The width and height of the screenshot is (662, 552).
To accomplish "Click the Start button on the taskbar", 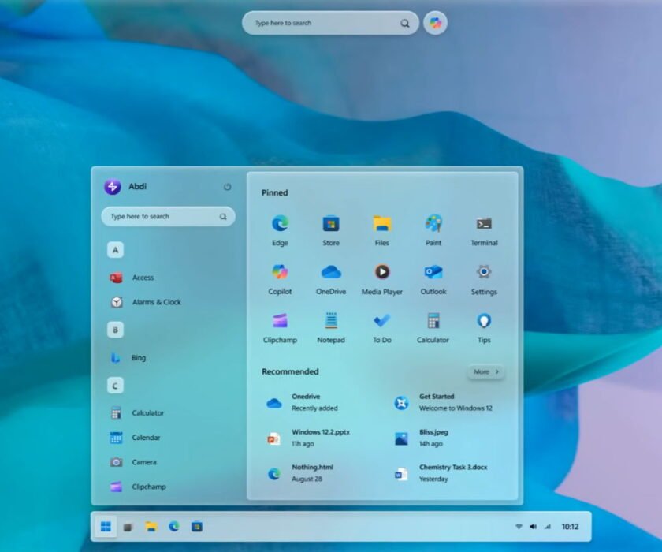I will [x=106, y=526].
